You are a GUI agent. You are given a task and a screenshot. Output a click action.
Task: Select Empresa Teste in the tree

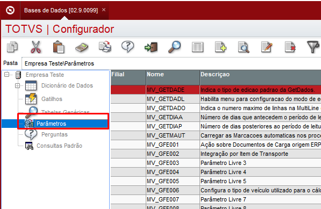click(45, 75)
